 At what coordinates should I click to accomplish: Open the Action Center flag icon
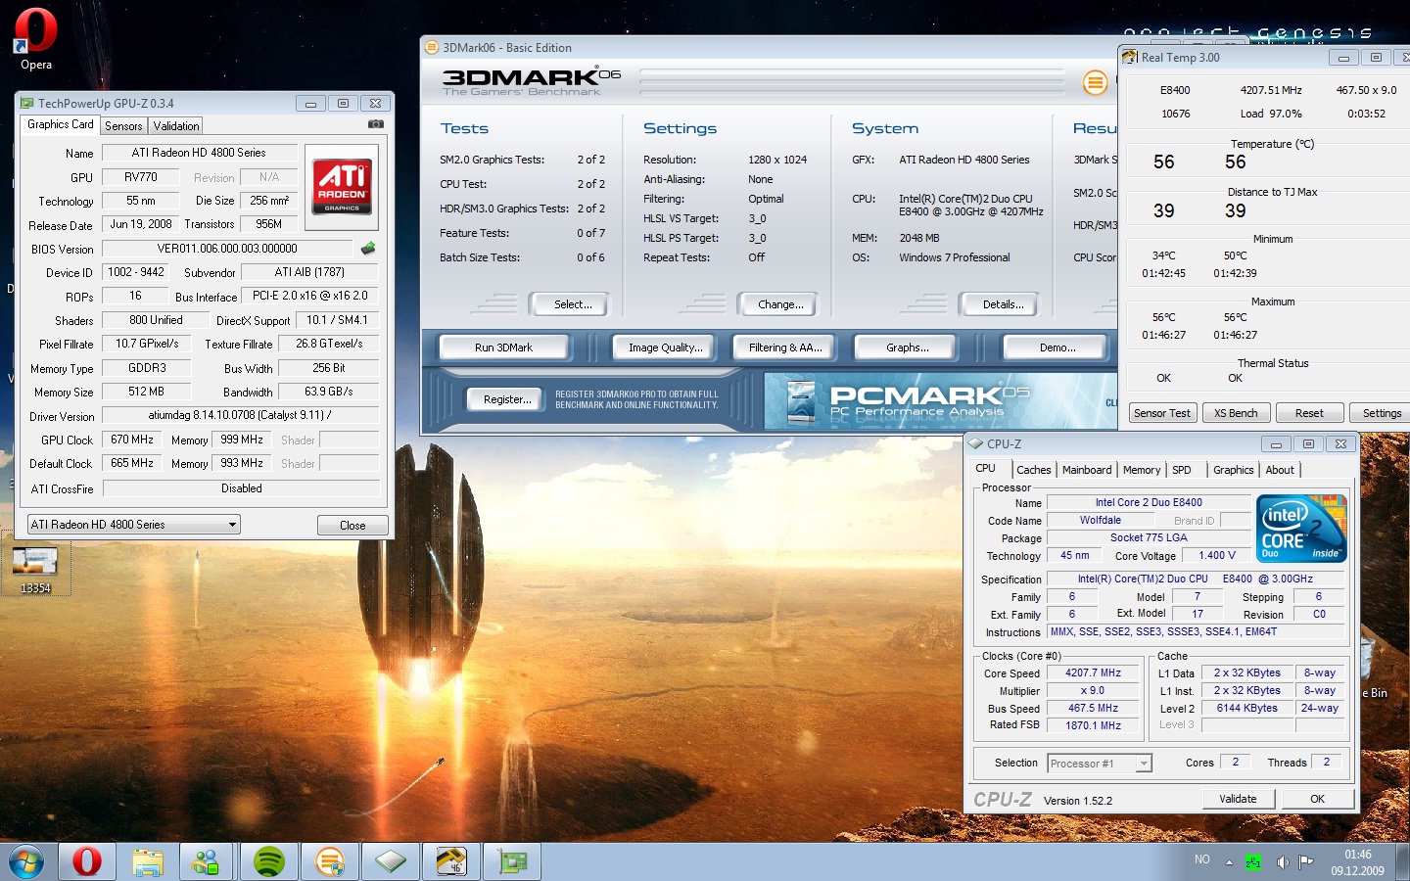point(1306,862)
